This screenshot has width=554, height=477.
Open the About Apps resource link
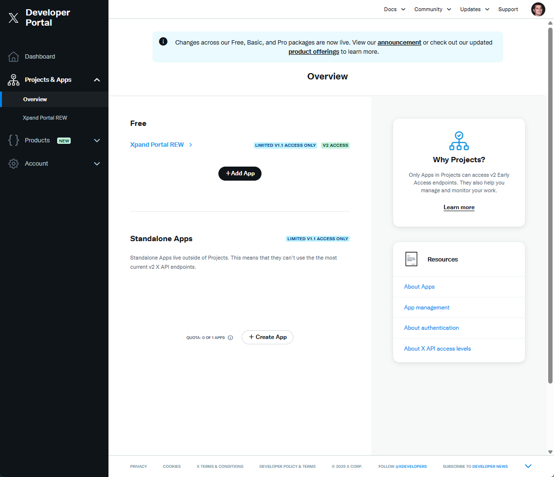(419, 287)
